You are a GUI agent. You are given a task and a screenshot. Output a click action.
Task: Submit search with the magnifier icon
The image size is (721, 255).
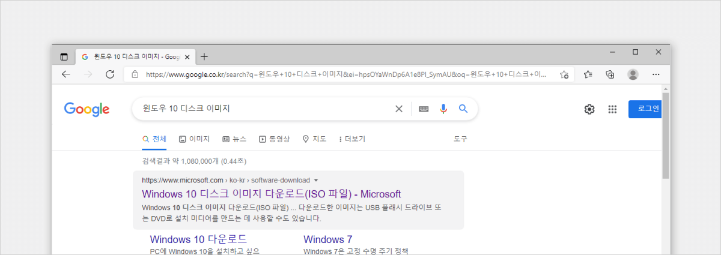tap(463, 109)
